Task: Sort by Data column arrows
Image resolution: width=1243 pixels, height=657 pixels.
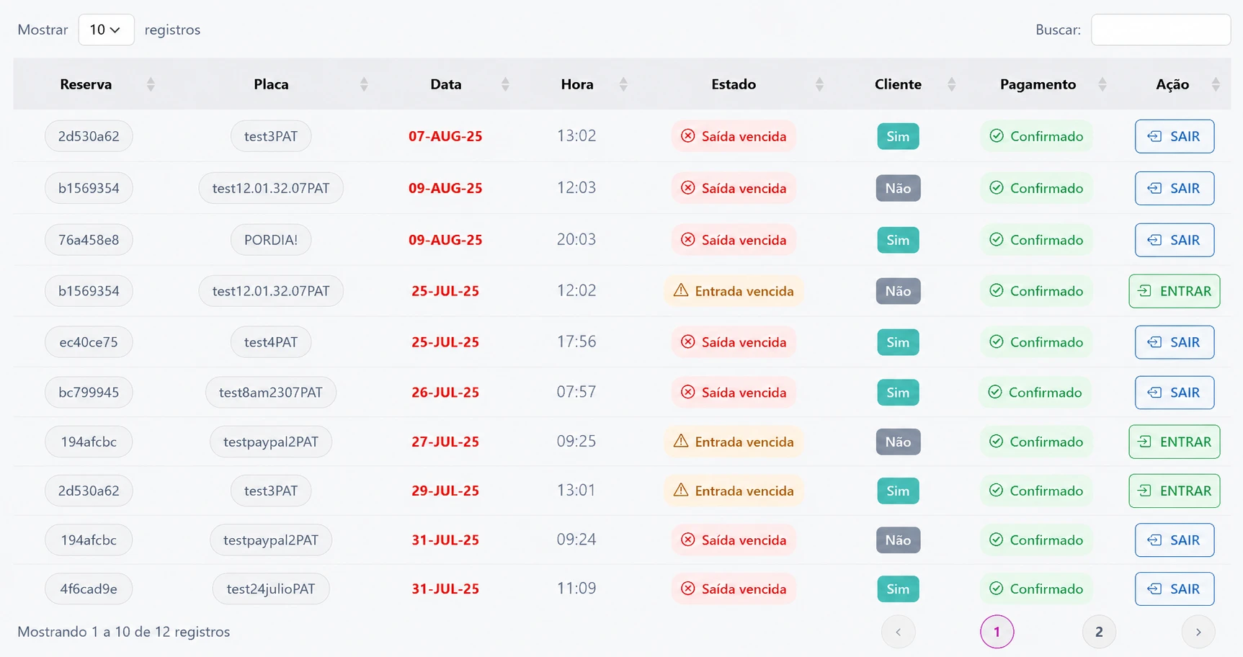Action: (505, 84)
